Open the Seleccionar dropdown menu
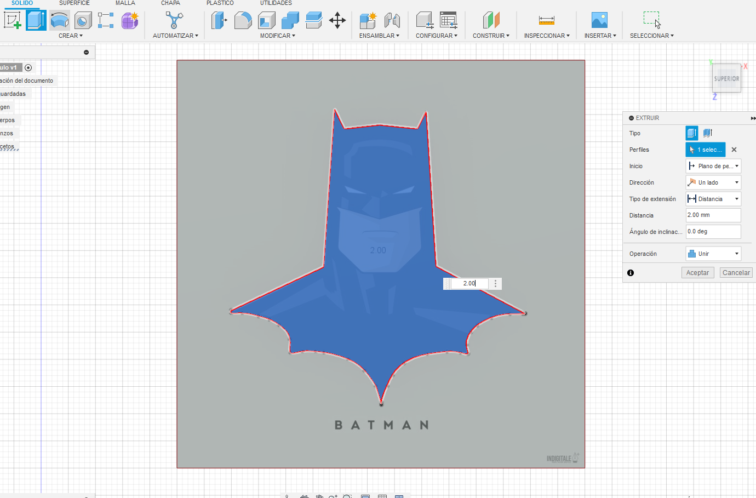The width and height of the screenshot is (756, 498). (652, 36)
